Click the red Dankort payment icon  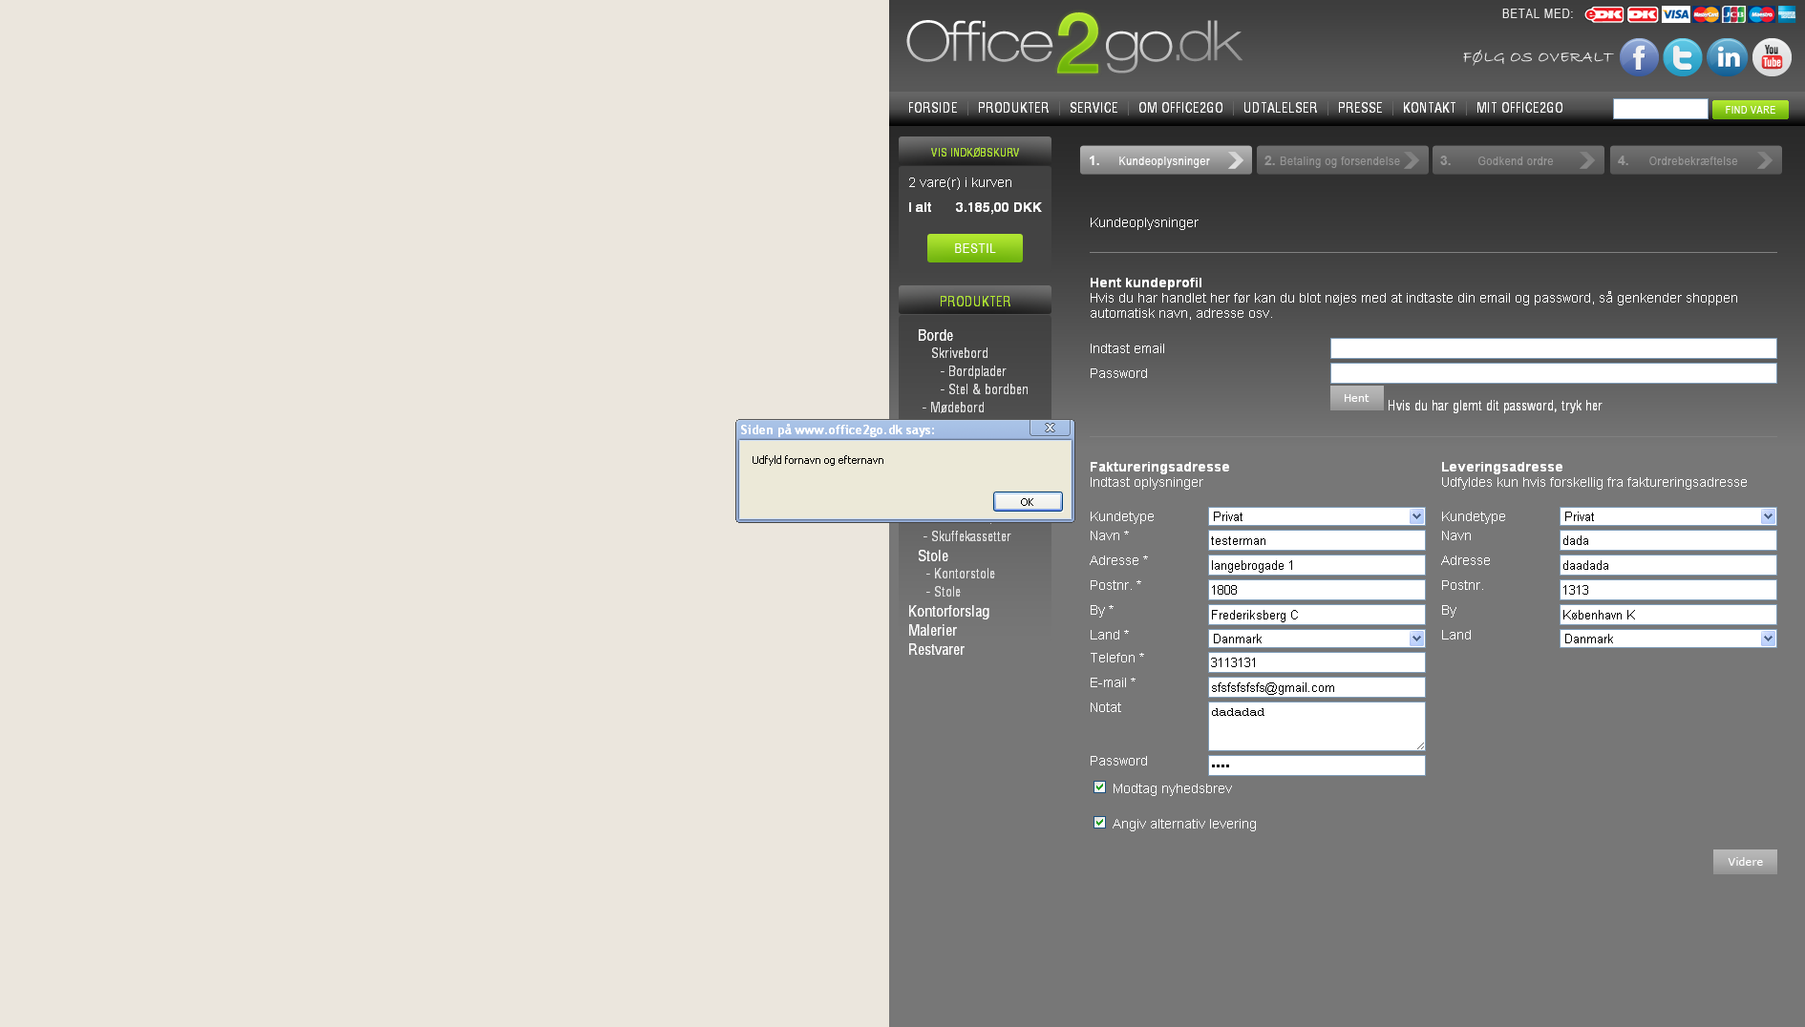(x=1643, y=14)
